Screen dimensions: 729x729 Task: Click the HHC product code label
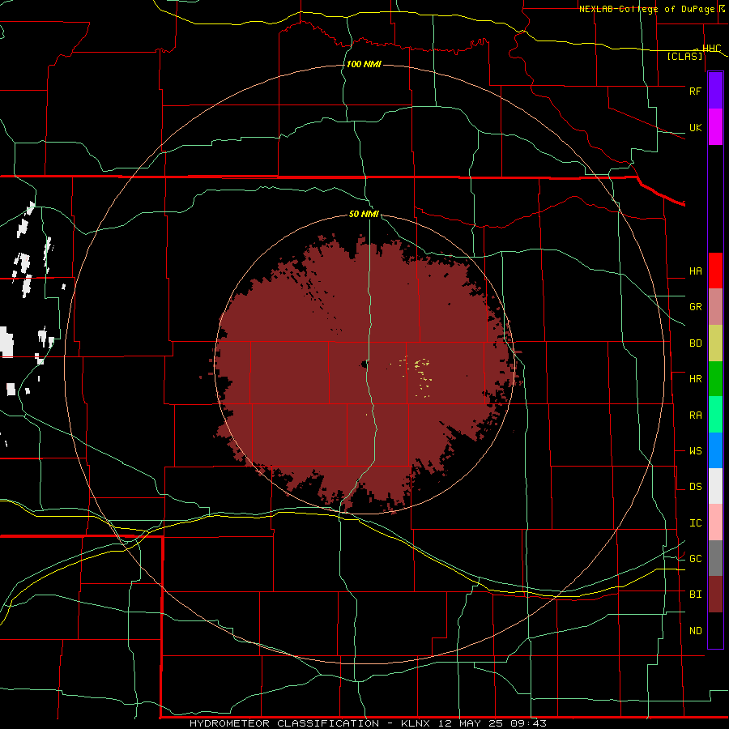click(x=711, y=49)
